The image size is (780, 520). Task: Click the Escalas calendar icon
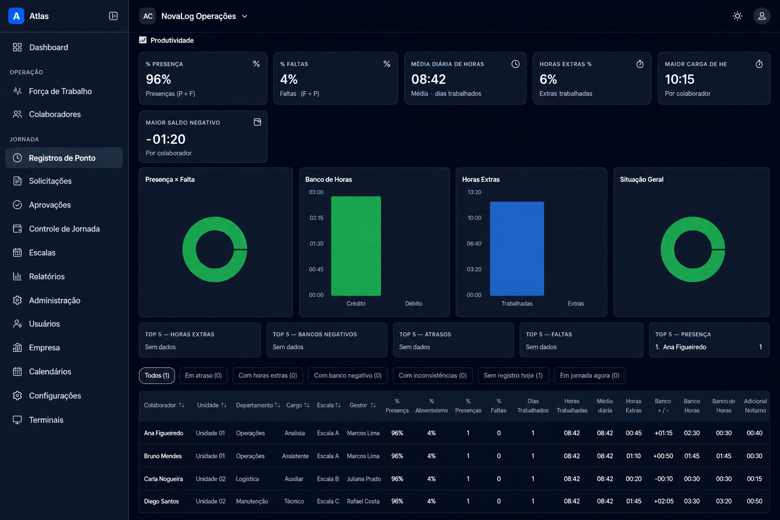pos(17,252)
